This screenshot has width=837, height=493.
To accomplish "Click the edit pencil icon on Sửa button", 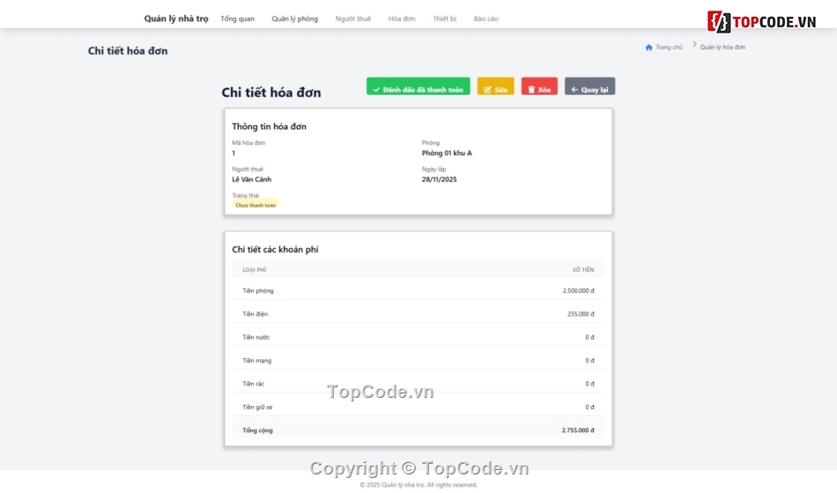I will 487,90.
